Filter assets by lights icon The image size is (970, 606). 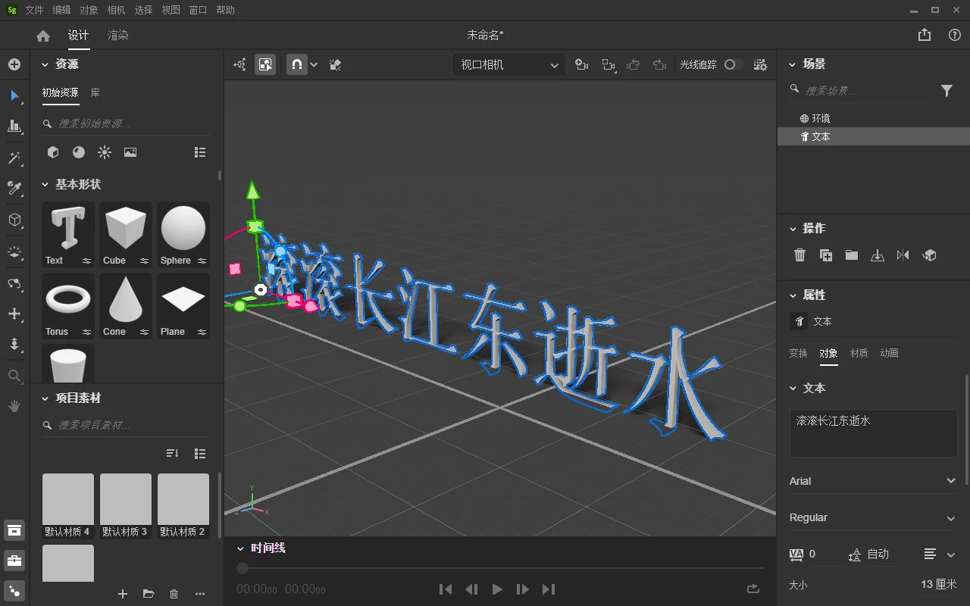click(105, 152)
